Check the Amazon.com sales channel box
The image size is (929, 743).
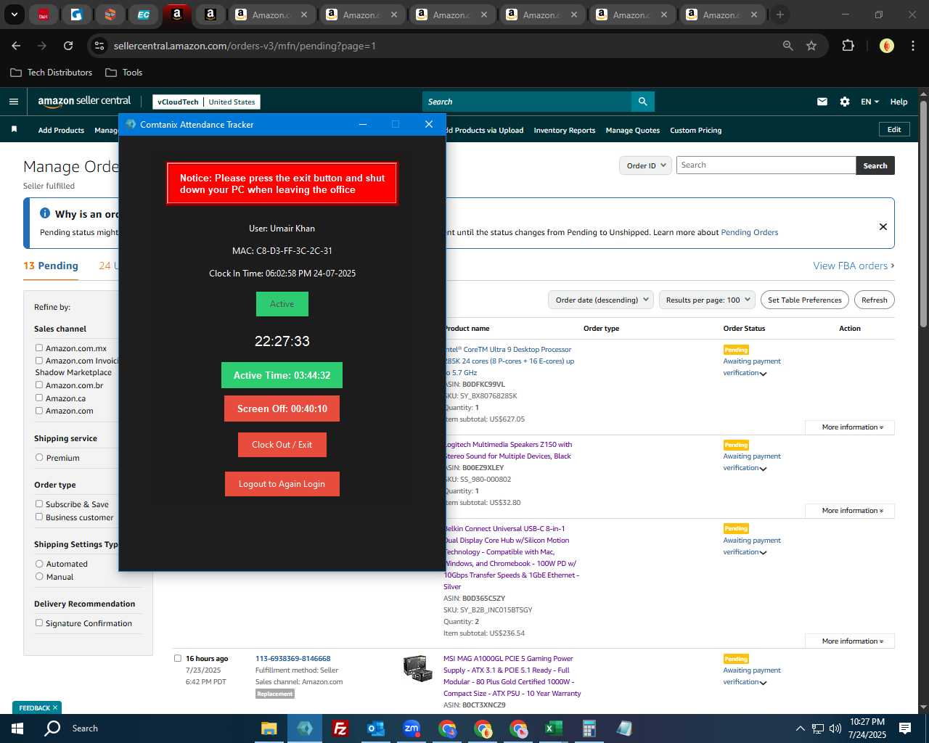point(39,411)
